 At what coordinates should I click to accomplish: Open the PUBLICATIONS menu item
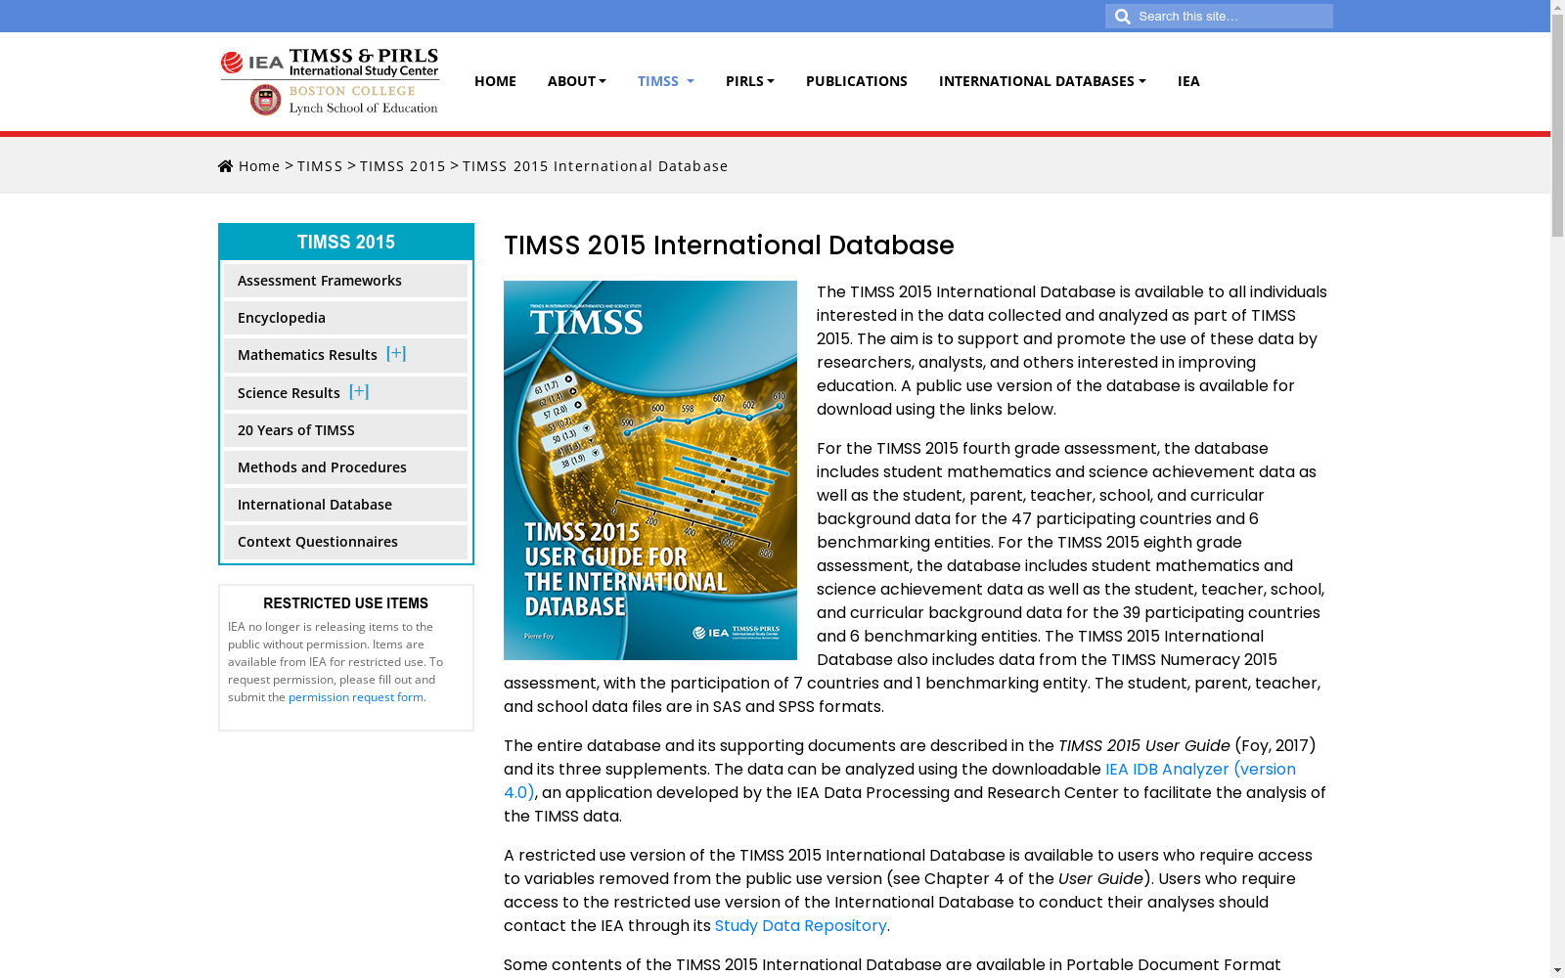[857, 81]
